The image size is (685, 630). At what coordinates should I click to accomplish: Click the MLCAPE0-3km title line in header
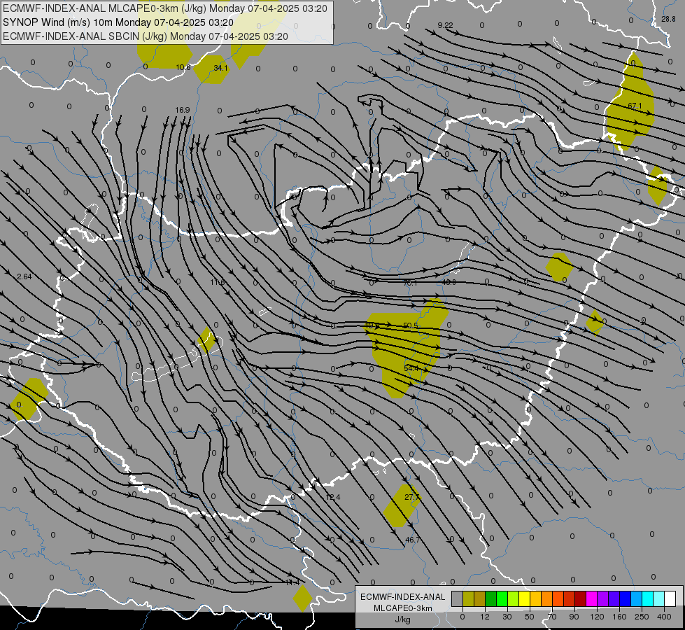click(x=165, y=8)
